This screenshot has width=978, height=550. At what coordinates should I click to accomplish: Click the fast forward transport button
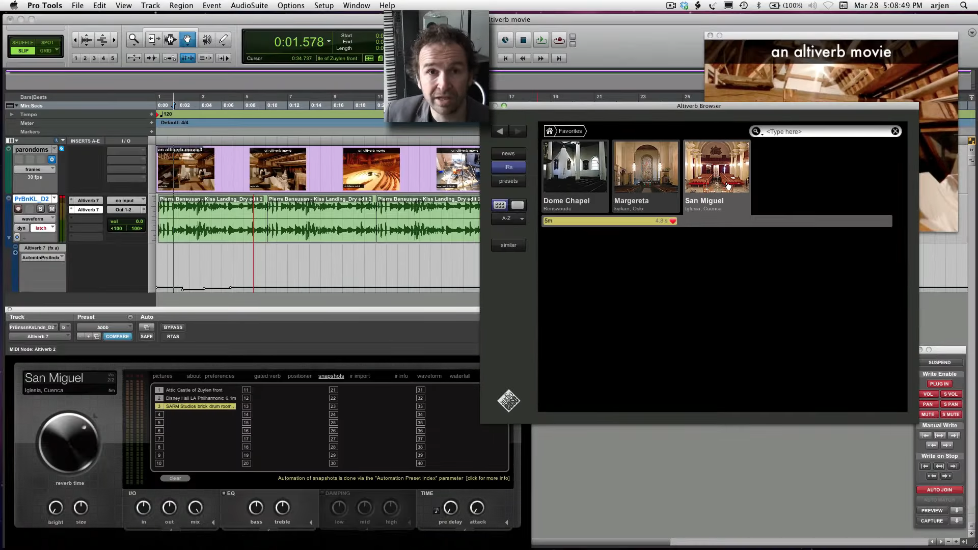pyautogui.click(x=540, y=59)
